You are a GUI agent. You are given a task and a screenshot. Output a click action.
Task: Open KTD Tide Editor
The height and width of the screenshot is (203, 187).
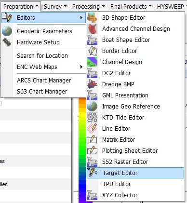coord(123,117)
